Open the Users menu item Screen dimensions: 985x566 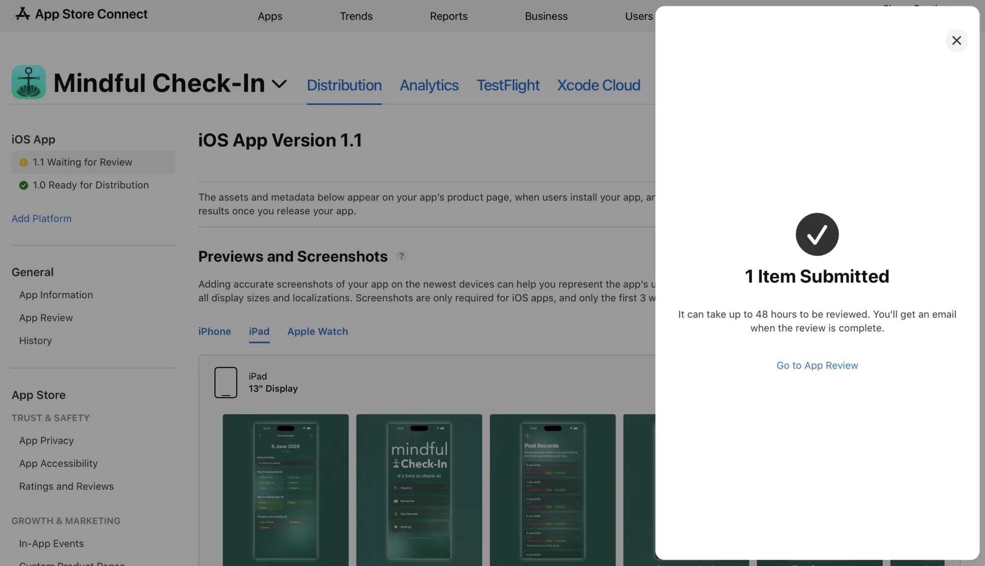[639, 16]
